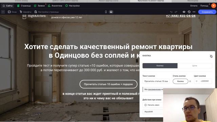The image size is (217, 122).
Task: Click the HighKitchen logo
Action: pyautogui.click(x=34, y=17)
